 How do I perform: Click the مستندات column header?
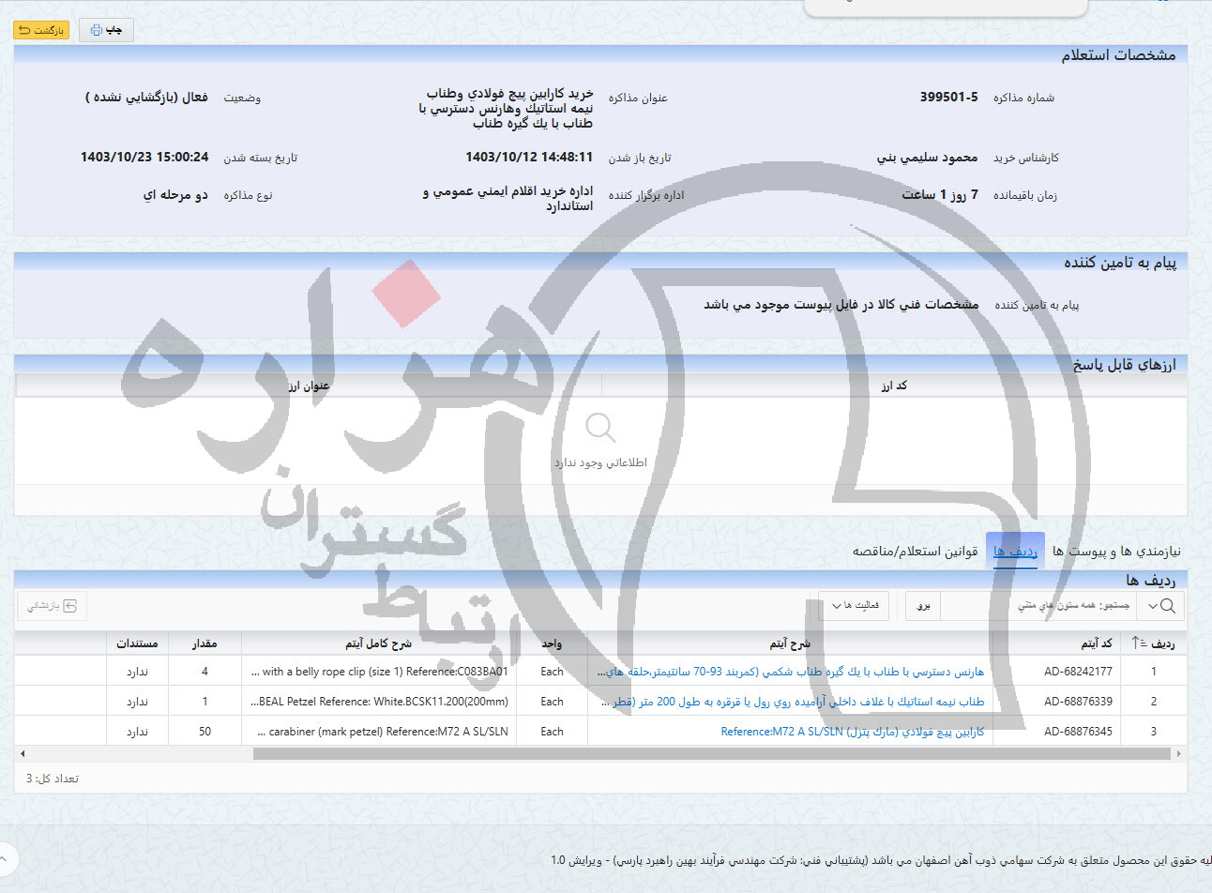tap(137, 643)
